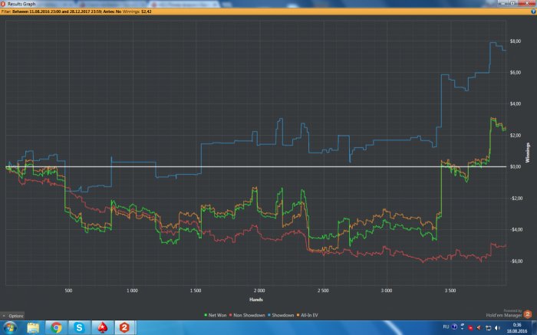Screen dimensions: 537x335
Task: Click the -$6,00 axis label
Action: (x=515, y=261)
